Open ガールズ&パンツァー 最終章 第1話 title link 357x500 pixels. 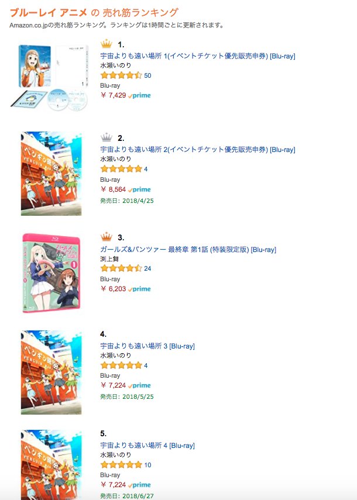[188, 249]
